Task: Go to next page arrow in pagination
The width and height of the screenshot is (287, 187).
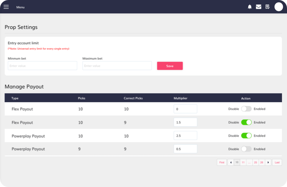Action: 268,162
